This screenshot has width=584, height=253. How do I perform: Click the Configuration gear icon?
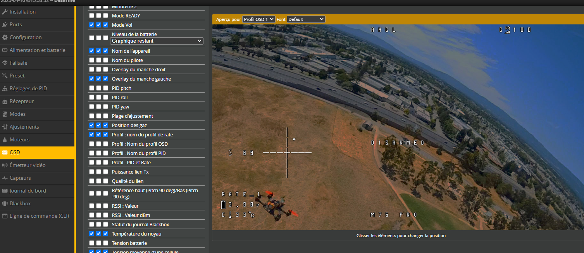point(5,37)
